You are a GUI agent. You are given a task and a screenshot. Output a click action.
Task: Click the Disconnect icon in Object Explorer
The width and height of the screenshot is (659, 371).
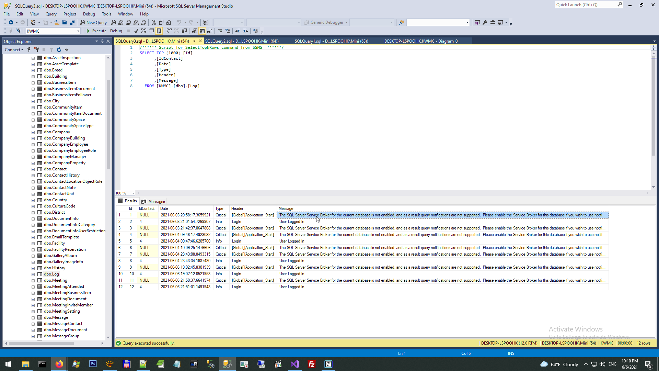point(36,50)
